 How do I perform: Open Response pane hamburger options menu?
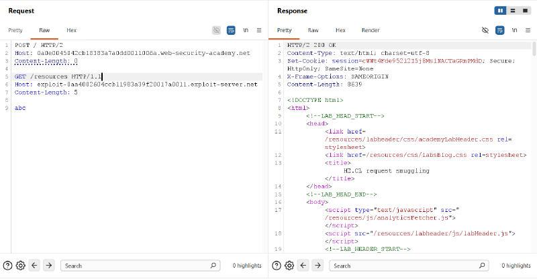pyautogui.click(x=528, y=30)
